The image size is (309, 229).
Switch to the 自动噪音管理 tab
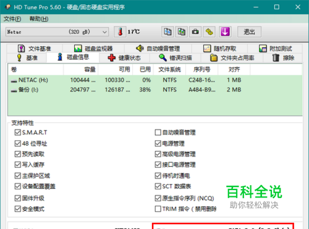click(x=158, y=49)
